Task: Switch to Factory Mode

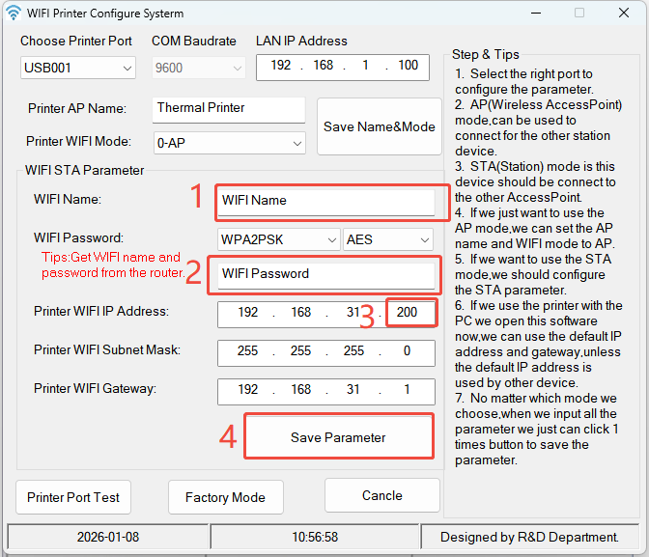Action: click(225, 497)
